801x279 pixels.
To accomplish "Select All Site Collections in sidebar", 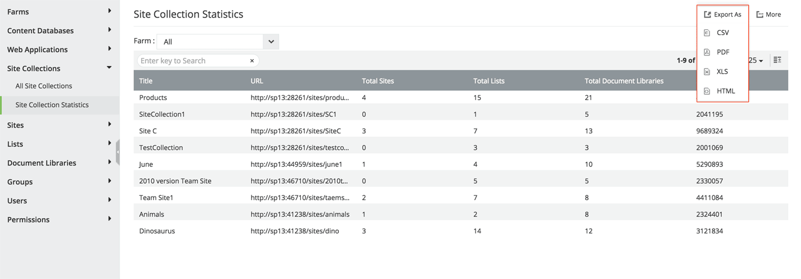I will coord(44,86).
